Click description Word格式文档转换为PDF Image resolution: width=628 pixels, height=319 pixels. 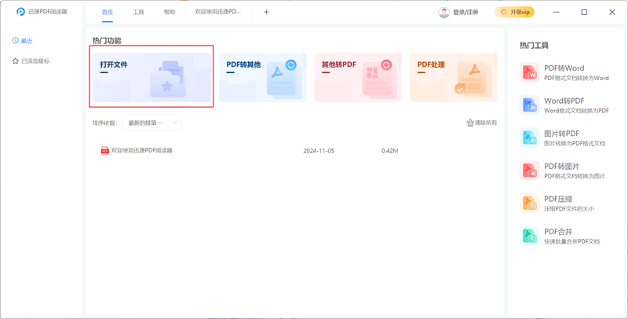(576, 111)
